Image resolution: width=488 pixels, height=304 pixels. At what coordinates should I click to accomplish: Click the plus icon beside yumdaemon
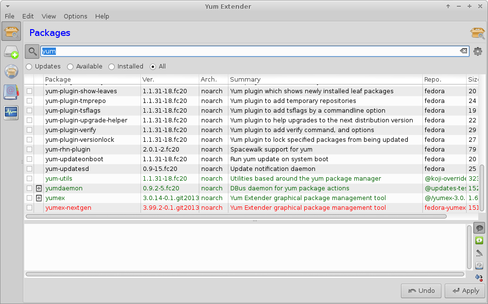pos(39,188)
